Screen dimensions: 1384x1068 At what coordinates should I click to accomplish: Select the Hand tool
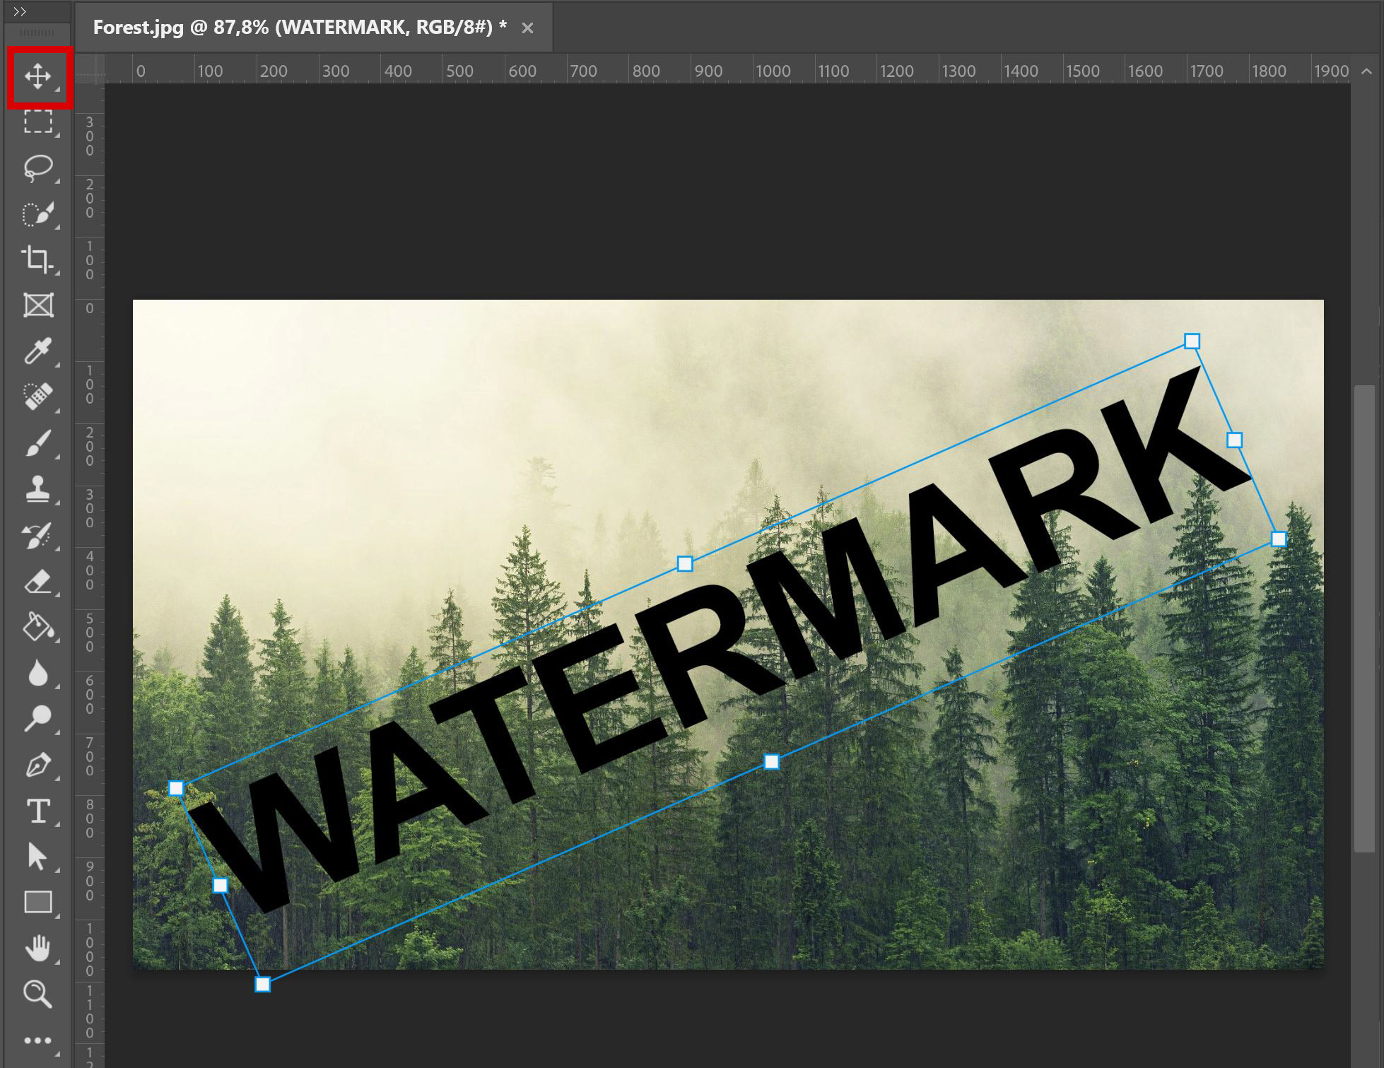(39, 949)
